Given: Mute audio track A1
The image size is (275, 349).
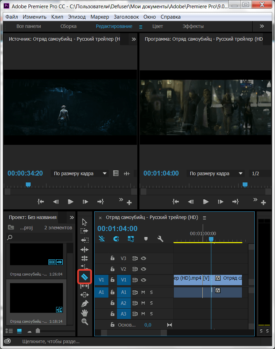Looking at the screenshot, I should 143,292.
